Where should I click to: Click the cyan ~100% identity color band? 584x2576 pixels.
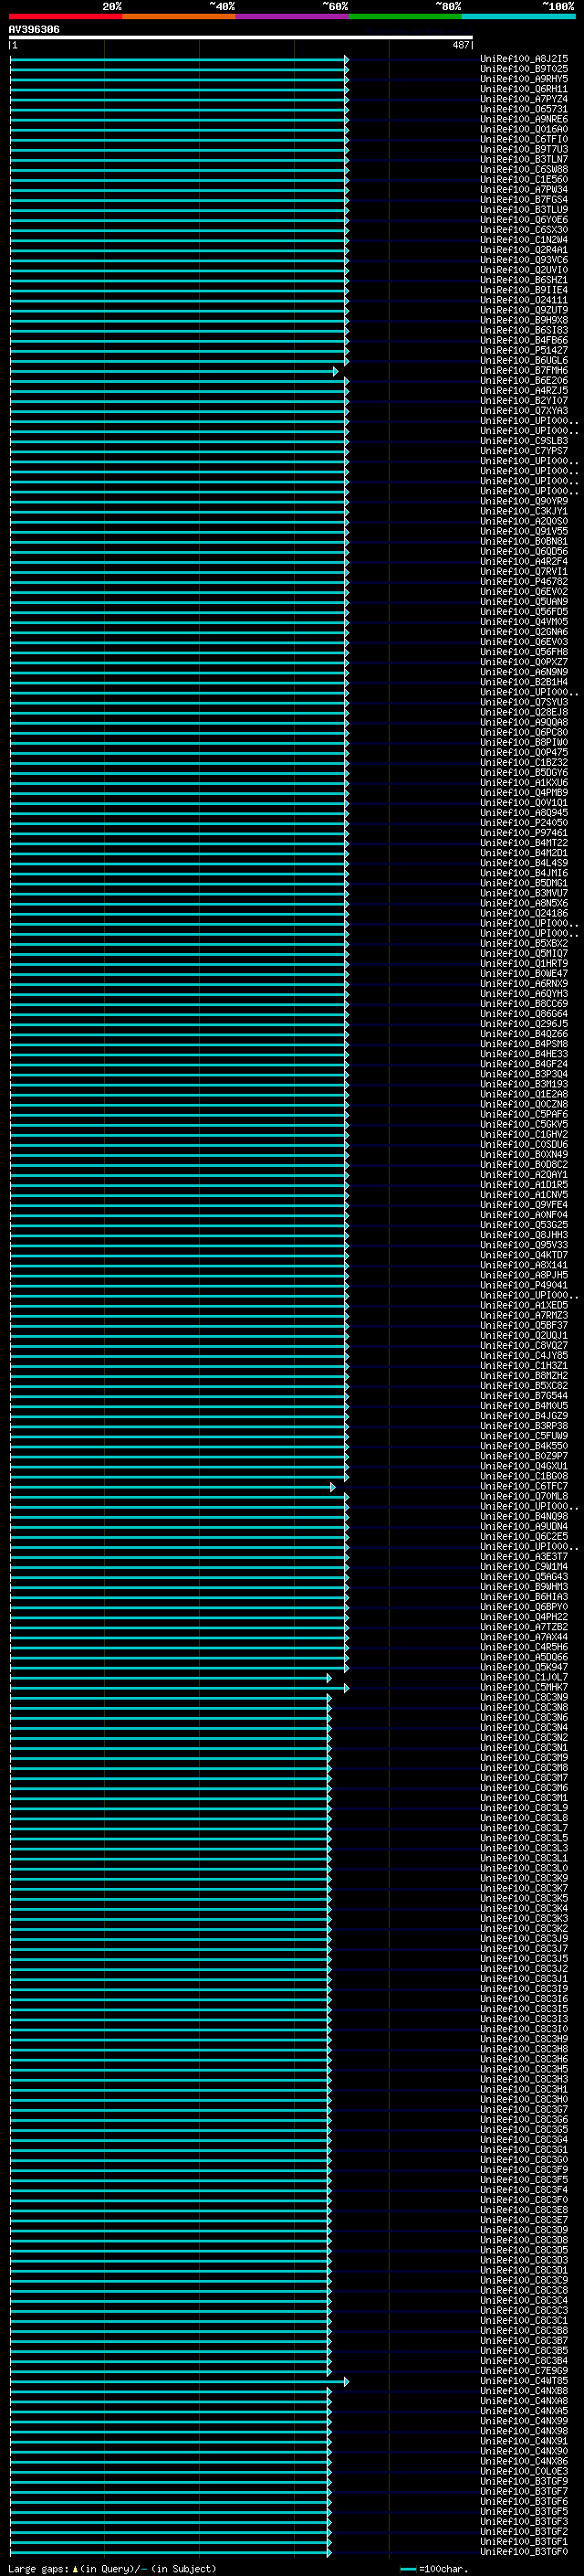pyautogui.click(x=518, y=16)
